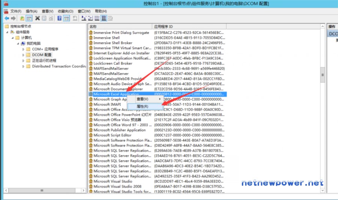Click the console app icon beside 文件(F)
This screenshot has width=338, height=200.
(x=6, y=11)
